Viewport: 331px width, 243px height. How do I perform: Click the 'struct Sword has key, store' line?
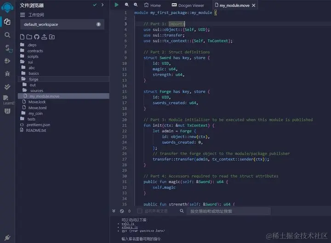pyautogui.click(x=177, y=58)
